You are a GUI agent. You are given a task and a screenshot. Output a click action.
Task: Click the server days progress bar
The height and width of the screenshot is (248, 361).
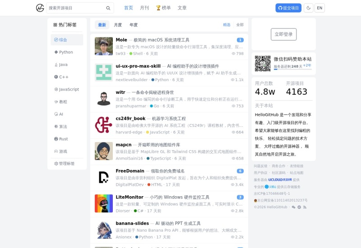[x=292, y=69]
